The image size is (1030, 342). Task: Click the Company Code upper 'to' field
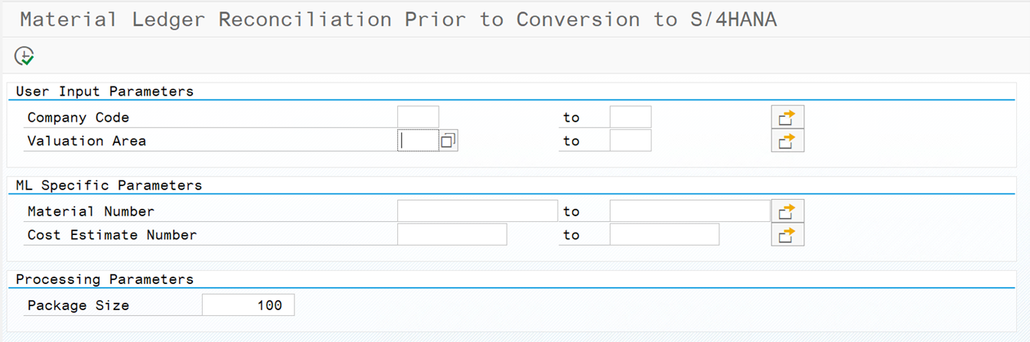630,118
